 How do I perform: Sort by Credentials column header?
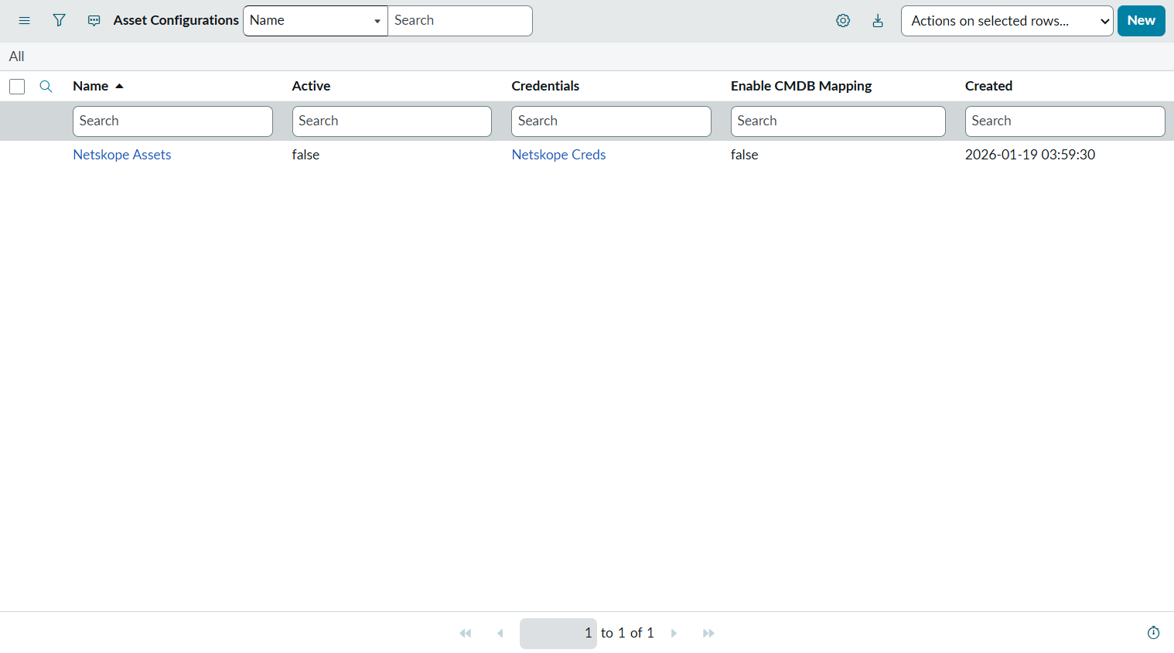[x=545, y=86]
